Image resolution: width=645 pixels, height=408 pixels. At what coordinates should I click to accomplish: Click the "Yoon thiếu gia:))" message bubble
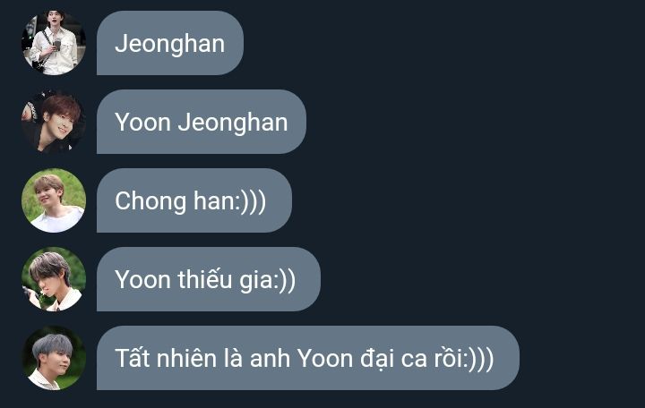coord(208,279)
